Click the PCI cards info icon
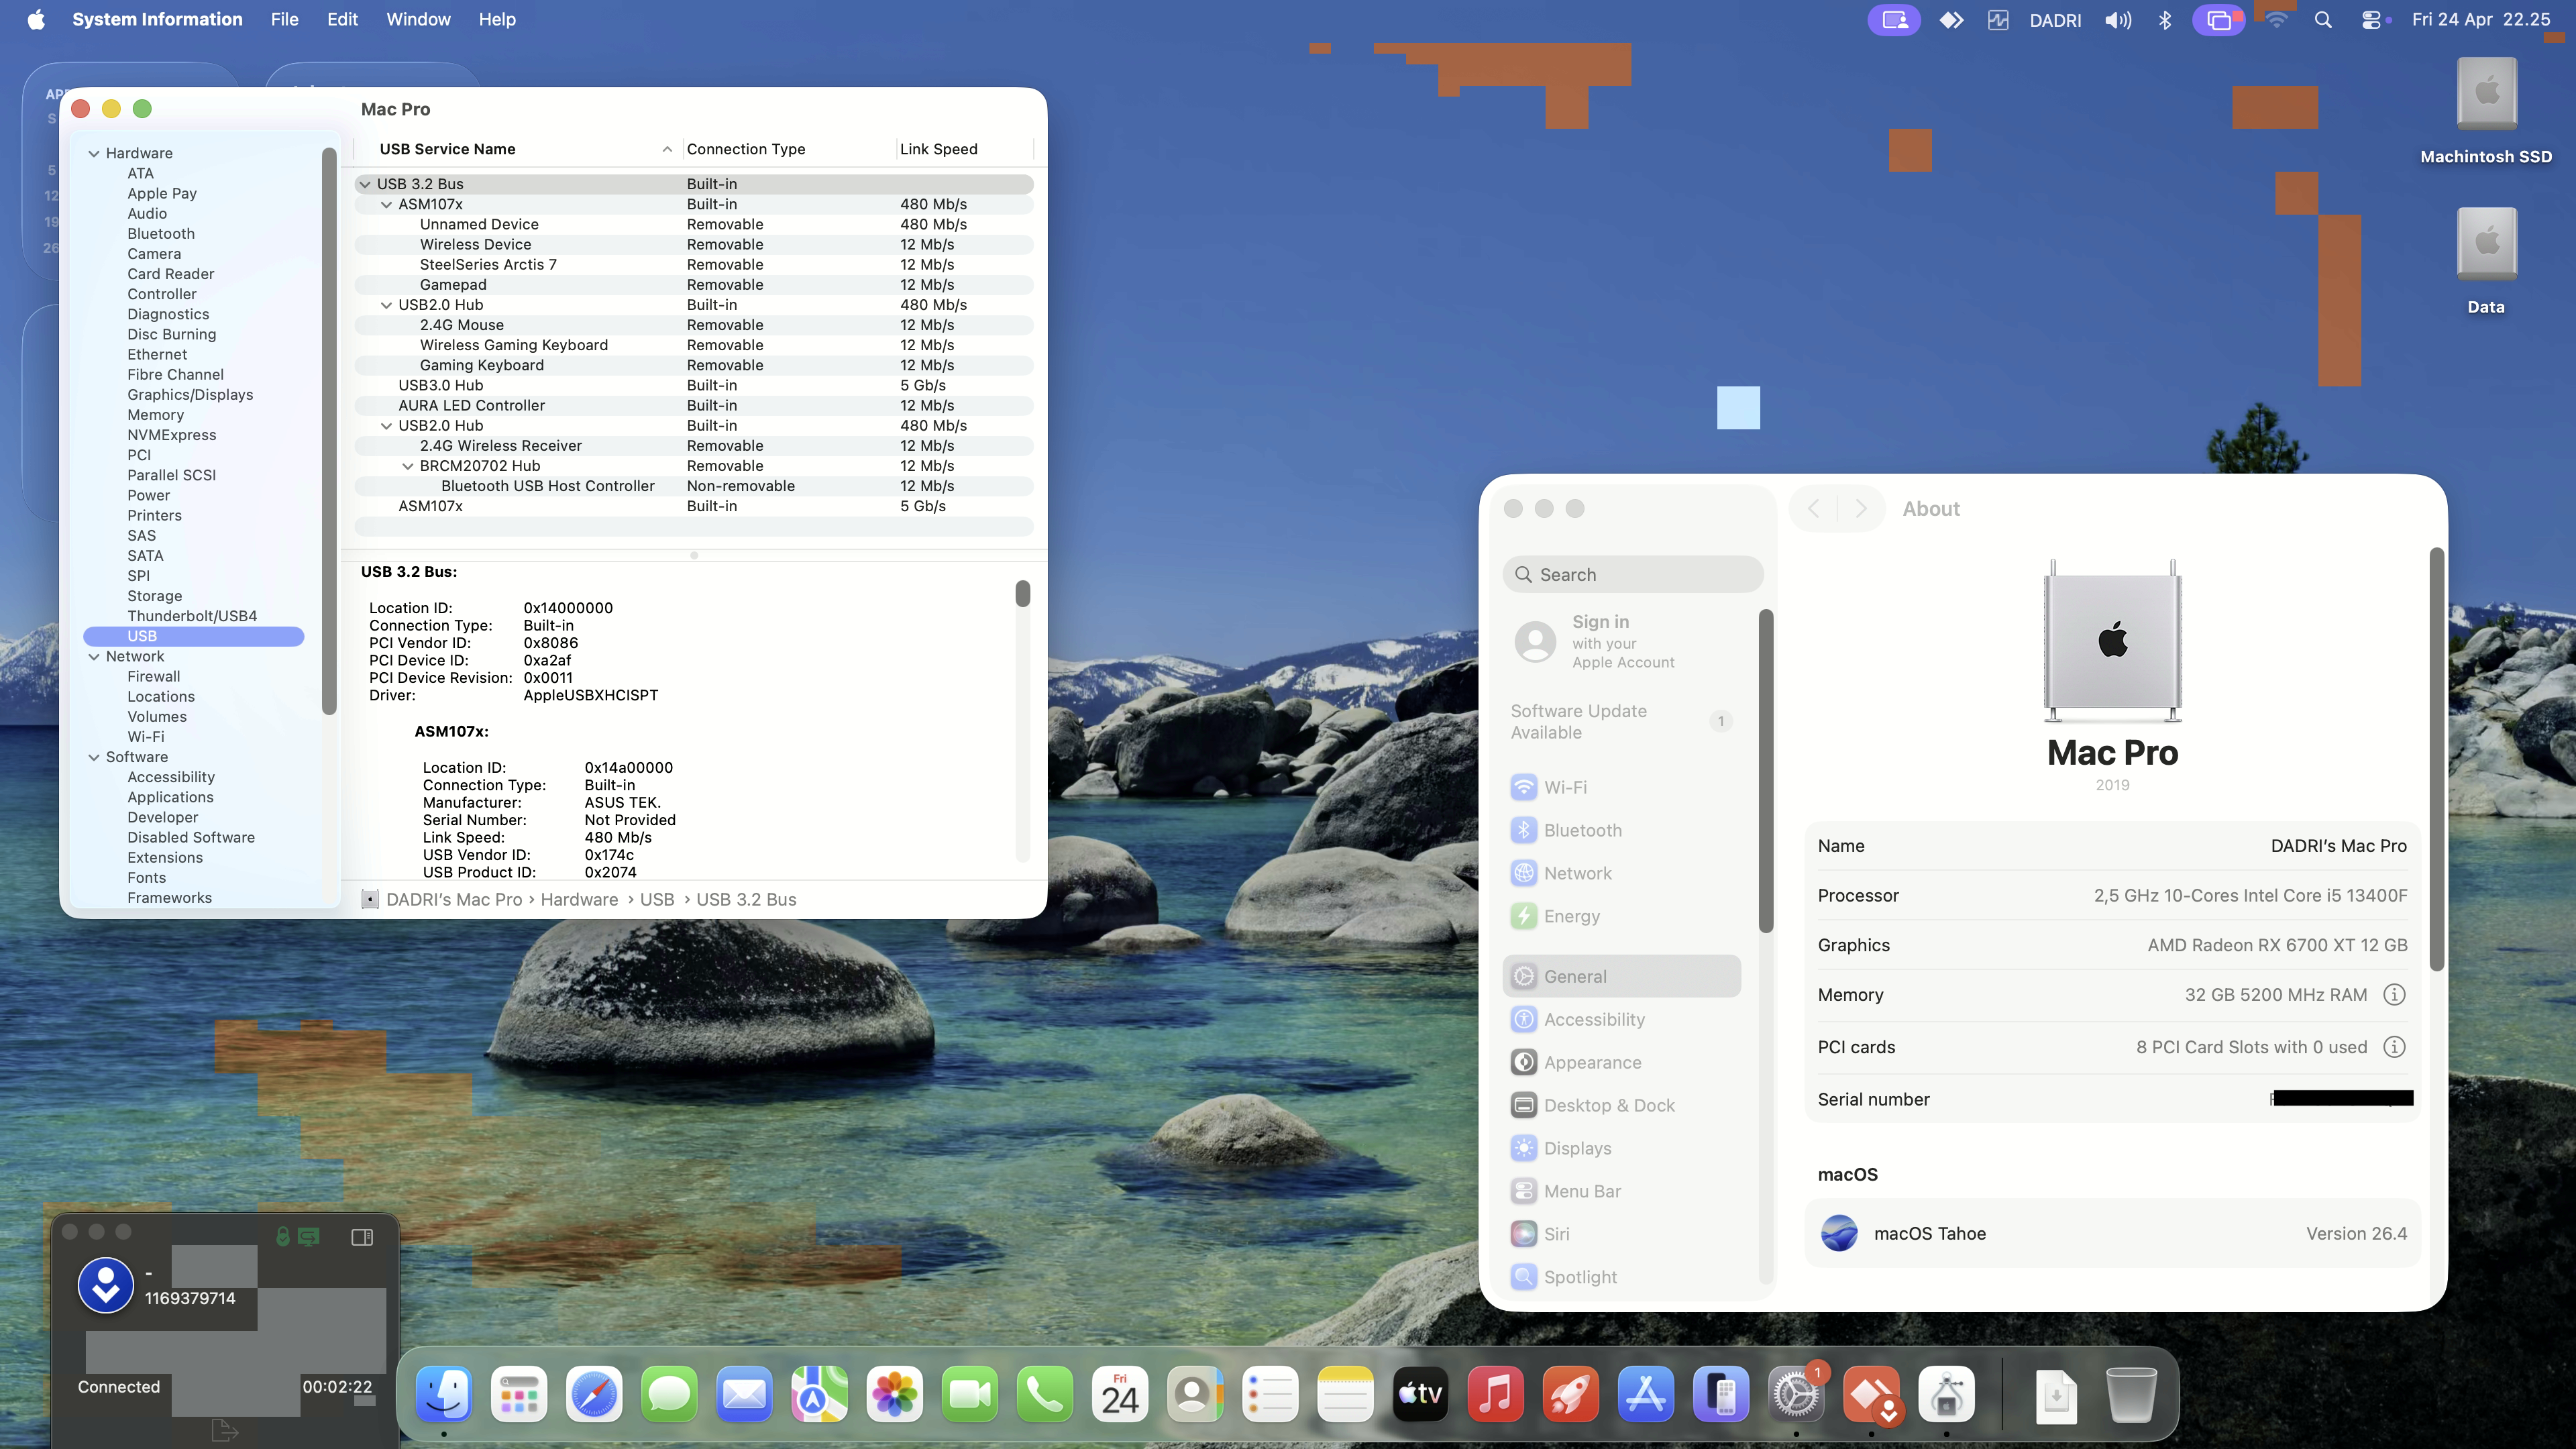This screenshot has height=1449, width=2576. pyautogui.click(x=2394, y=1046)
